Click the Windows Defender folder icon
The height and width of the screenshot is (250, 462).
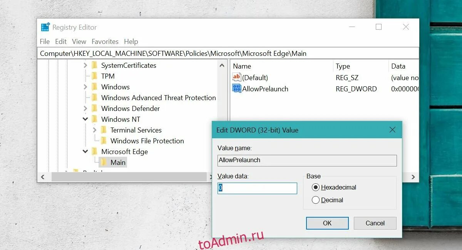coord(94,108)
